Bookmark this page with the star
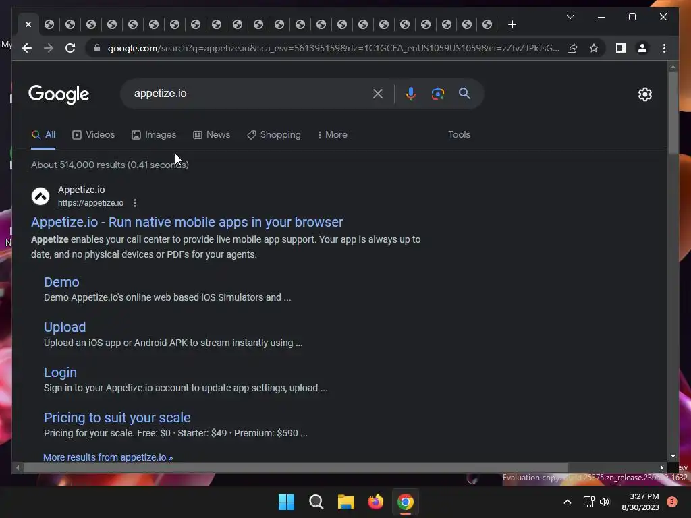This screenshot has height=518, width=691. click(594, 48)
